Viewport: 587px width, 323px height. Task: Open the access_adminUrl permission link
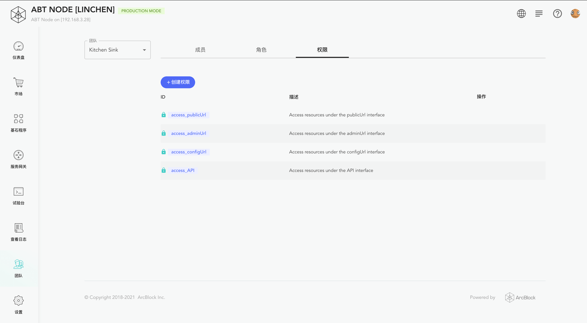click(x=189, y=133)
